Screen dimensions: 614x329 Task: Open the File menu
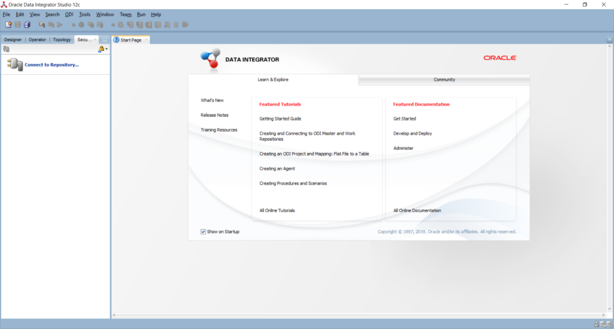[x=6, y=14]
